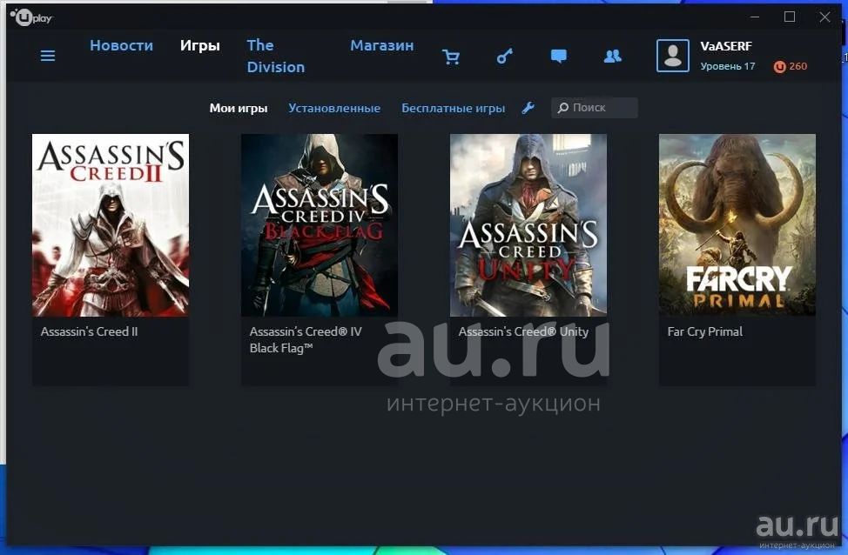This screenshot has height=555, width=848.
Task: View Бесплатные игры section
Action: click(454, 108)
